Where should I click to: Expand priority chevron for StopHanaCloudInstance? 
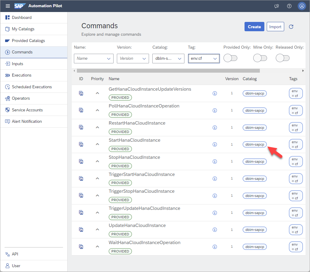(97, 162)
